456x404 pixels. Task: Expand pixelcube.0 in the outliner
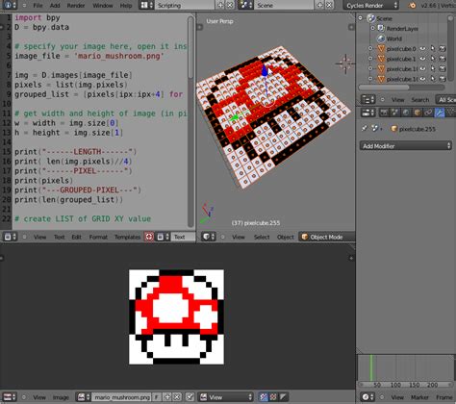pyautogui.click(x=370, y=48)
